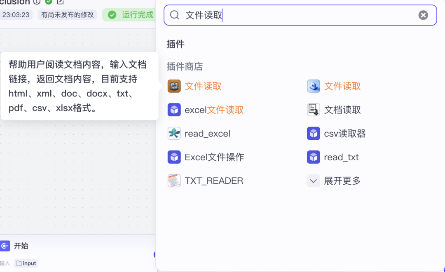Choose the 文档读取 plugin icon
Screen dimensions: 445x272
click(x=314, y=110)
